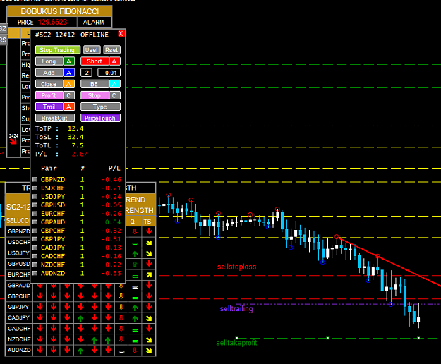Click the TS yellow arrow in NZDCHF row
The height and width of the screenshot is (364, 441).
click(149, 340)
